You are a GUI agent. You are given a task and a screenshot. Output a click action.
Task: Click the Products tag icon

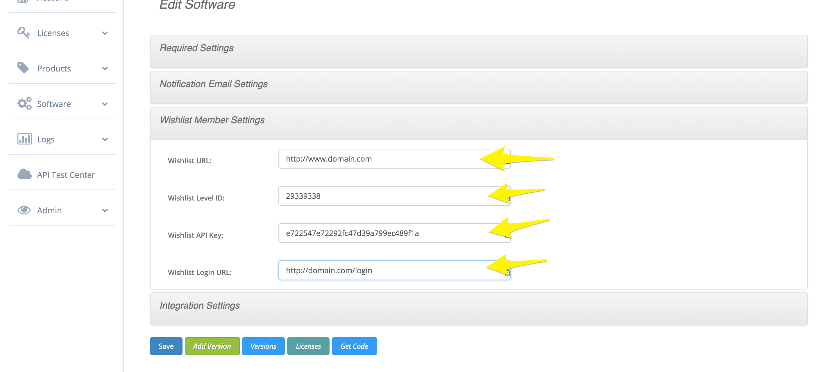(23, 68)
